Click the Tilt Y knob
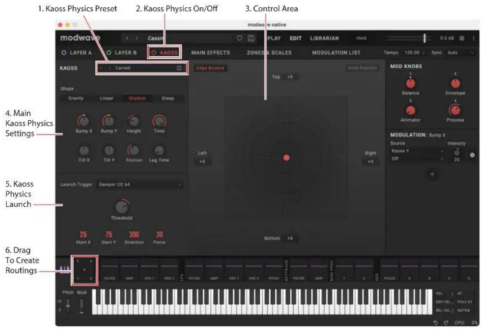Screen dimensions: 482x330 [x=109, y=150]
